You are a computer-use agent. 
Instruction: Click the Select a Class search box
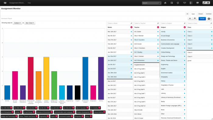click(200, 23)
